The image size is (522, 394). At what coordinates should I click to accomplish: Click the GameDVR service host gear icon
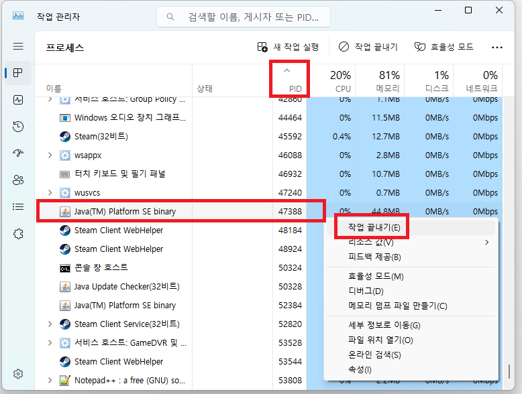(x=65, y=342)
